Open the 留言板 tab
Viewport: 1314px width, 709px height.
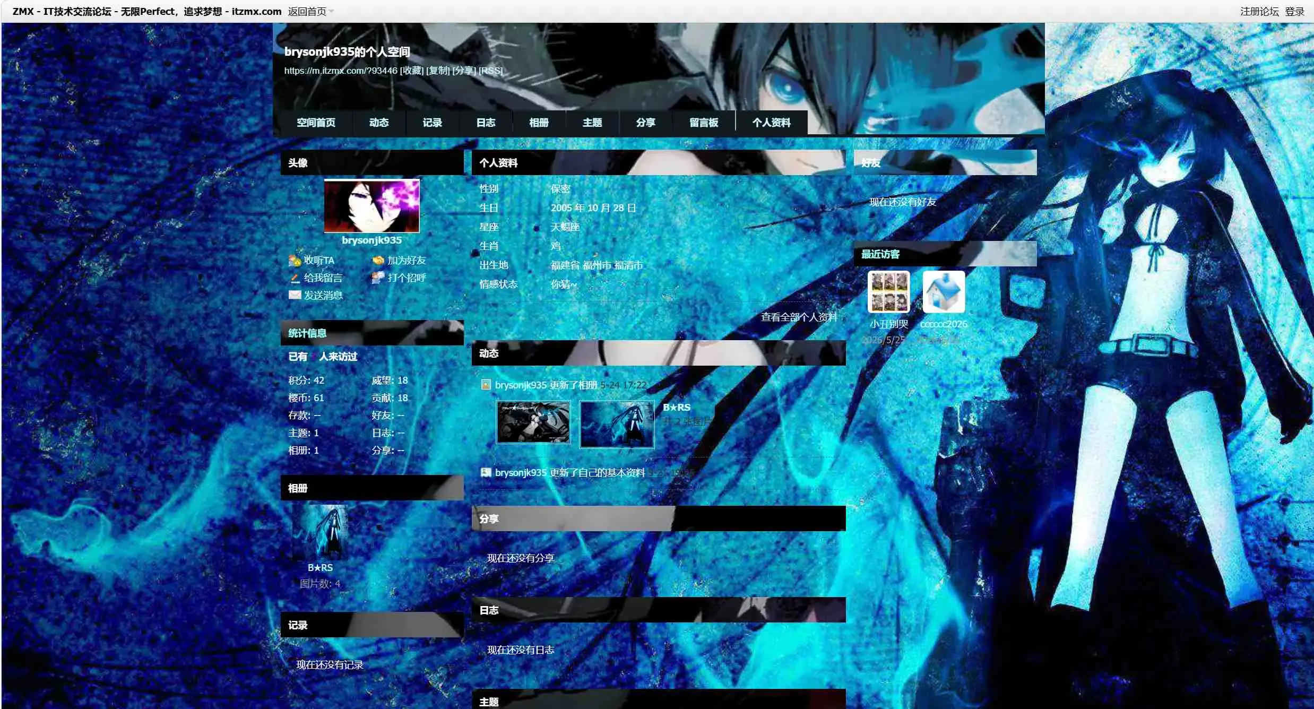[704, 123]
